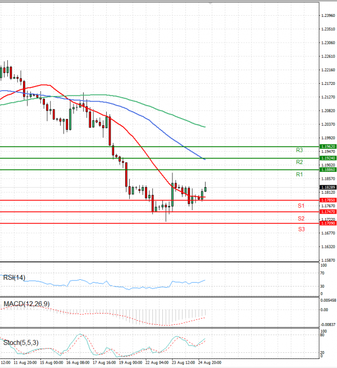The height and width of the screenshot is (368, 337).
Task: Click the RSI(14) indicator label
Action: click(14, 278)
